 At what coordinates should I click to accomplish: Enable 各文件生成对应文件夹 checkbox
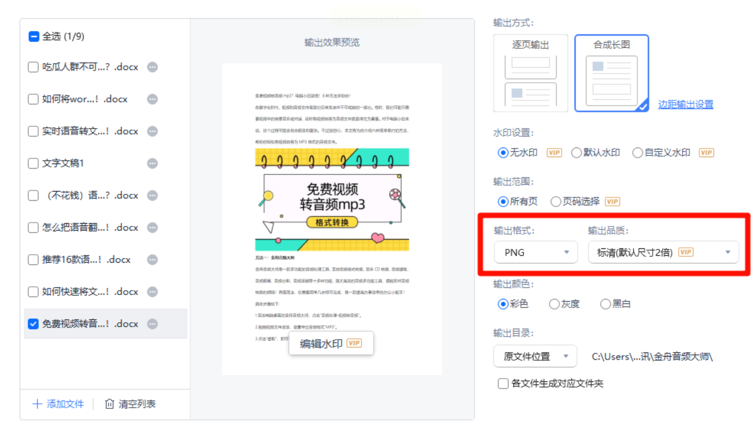click(503, 383)
